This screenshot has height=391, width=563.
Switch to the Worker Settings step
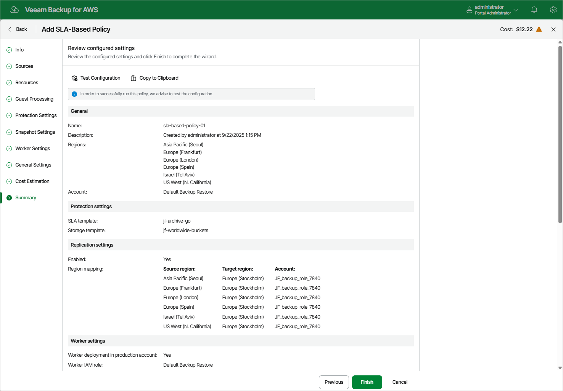pos(32,149)
